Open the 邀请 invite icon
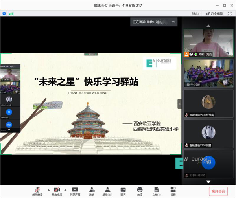This screenshot has height=198, width=236. (92, 191)
